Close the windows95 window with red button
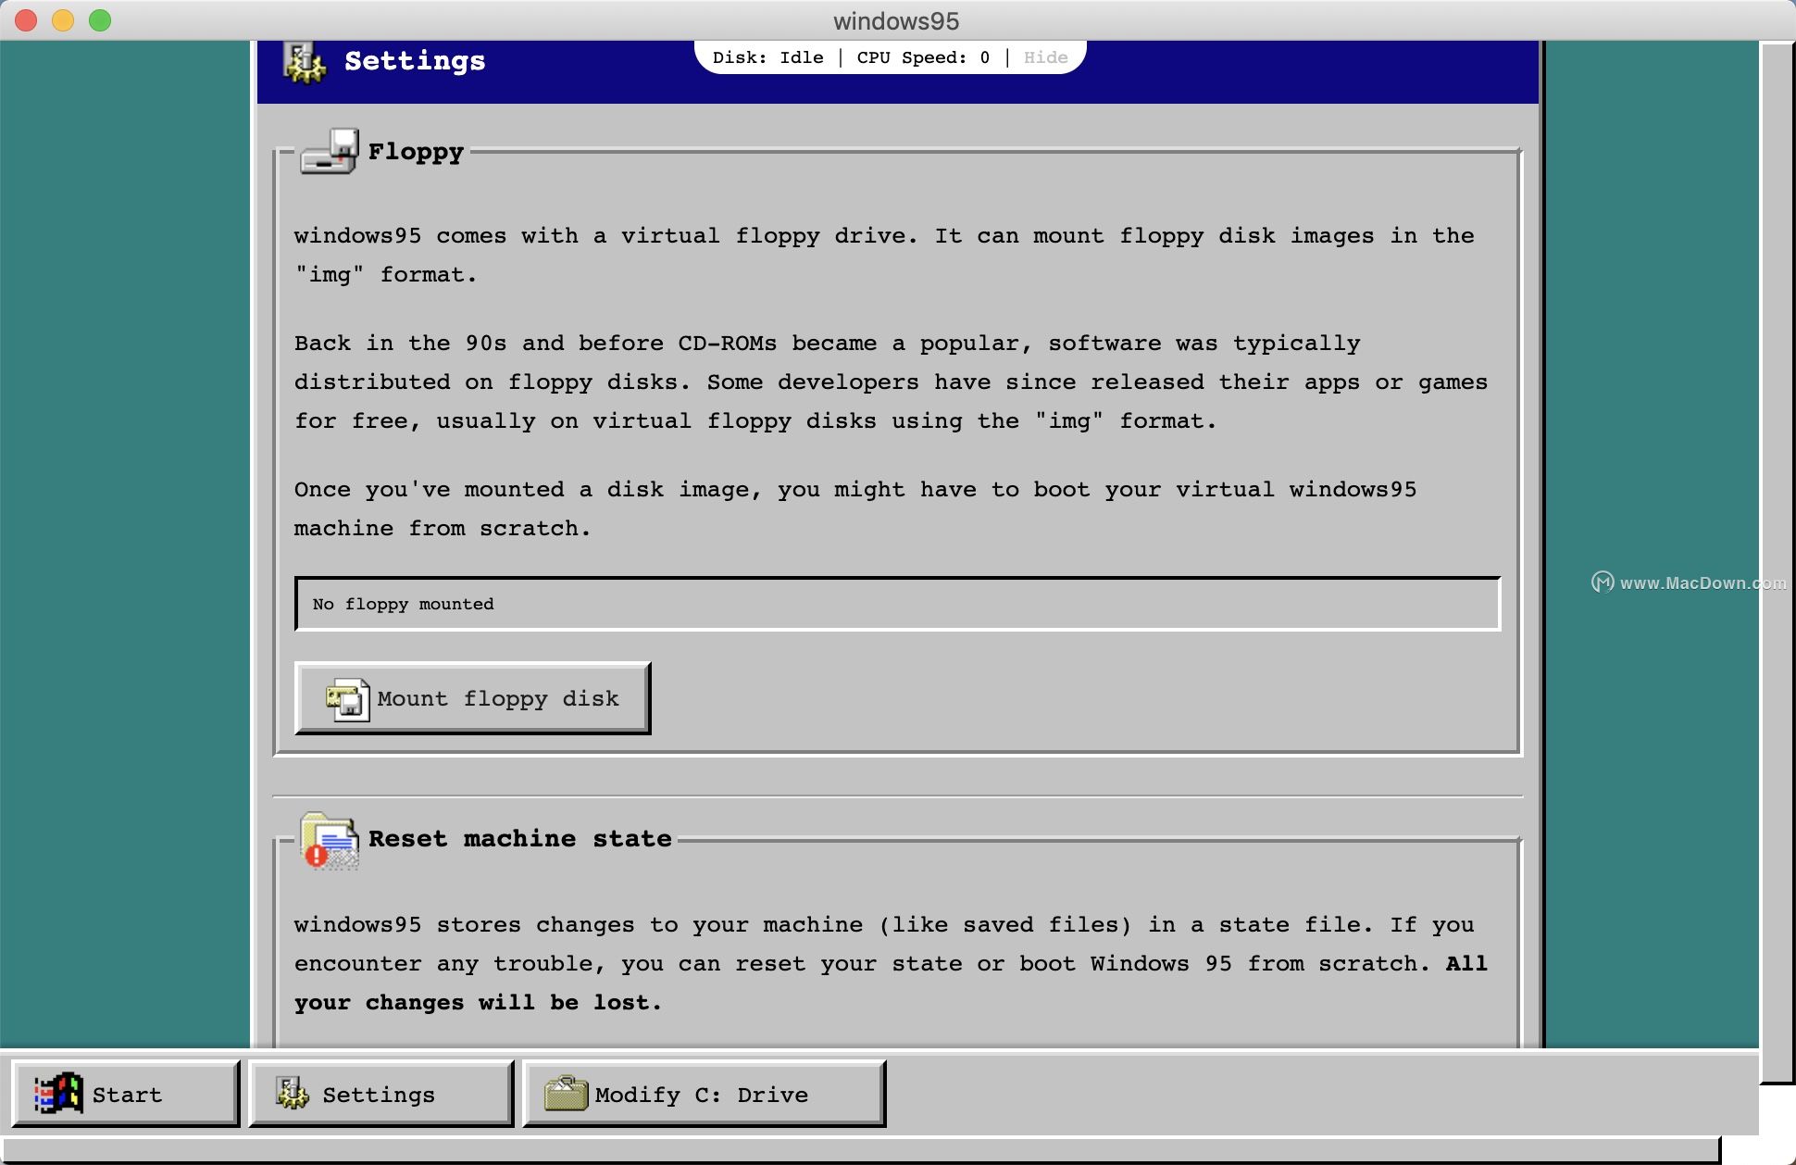1796x1165 pixels. (x=26, y=20)
